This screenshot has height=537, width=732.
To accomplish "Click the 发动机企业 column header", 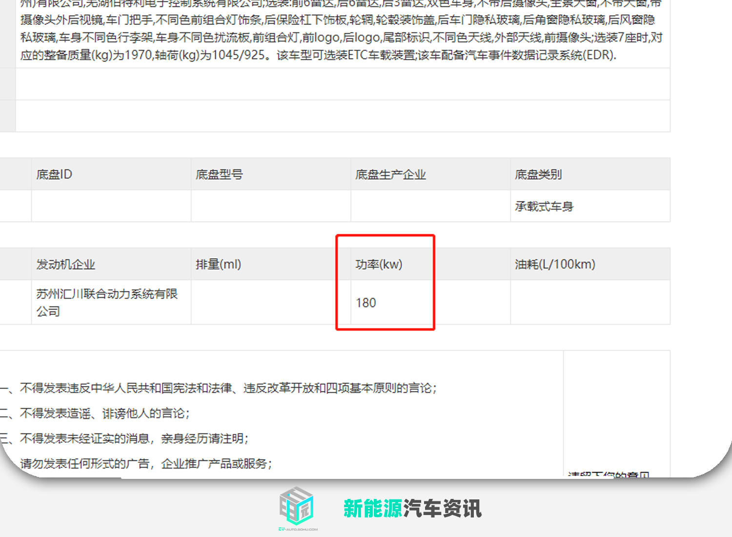I will pyautogui.click(x=111, y=264).
